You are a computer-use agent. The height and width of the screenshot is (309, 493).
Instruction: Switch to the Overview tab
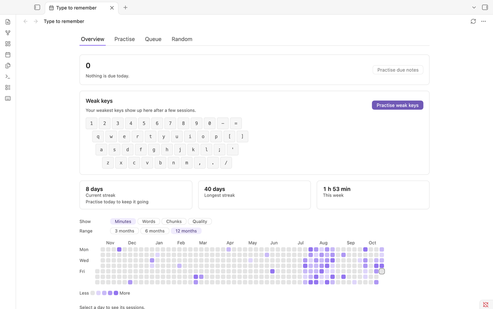tap(92, 39)
